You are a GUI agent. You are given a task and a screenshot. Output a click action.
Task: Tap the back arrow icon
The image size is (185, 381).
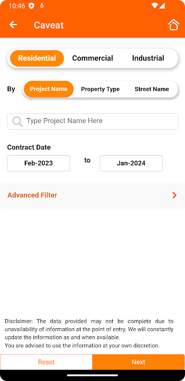[x=13, y=25]
